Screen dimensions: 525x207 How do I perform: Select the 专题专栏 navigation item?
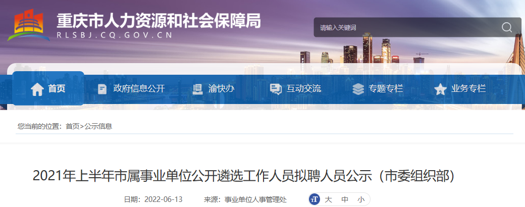pyautogui.click(x=386, y=89)
